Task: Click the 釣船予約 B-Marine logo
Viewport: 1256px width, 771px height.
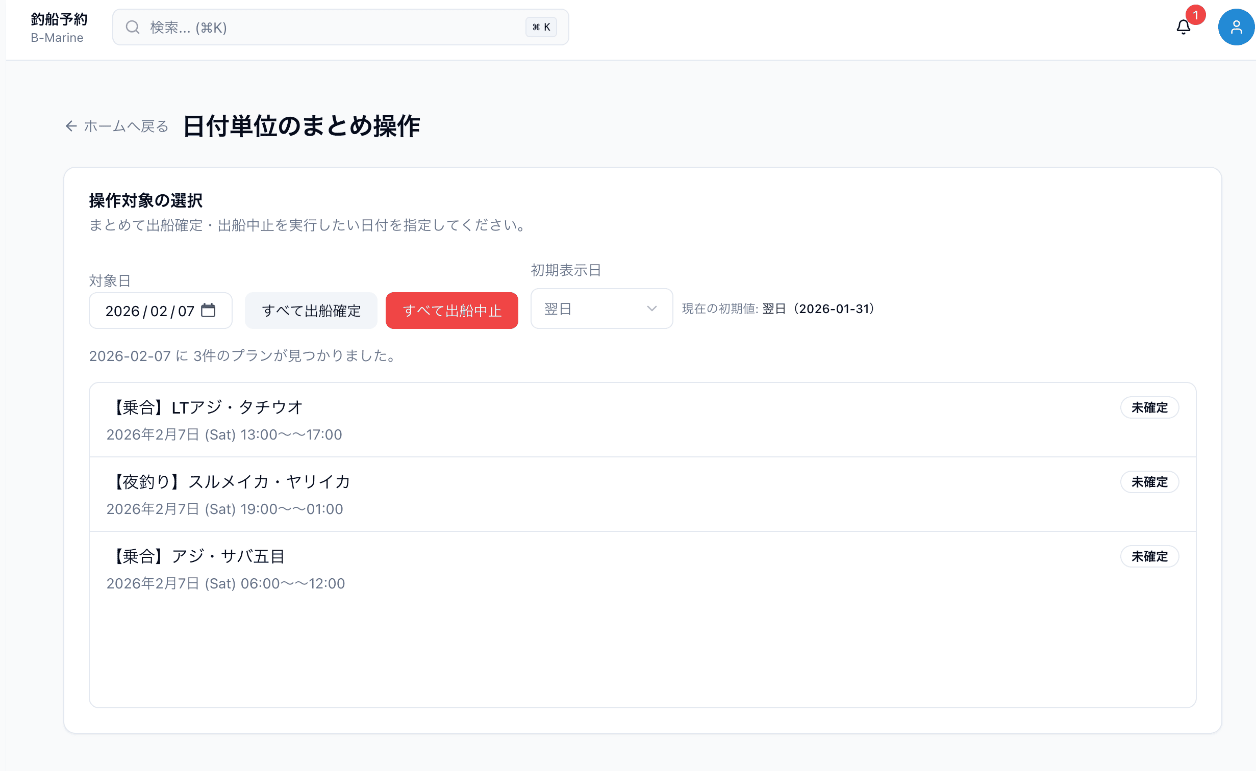Action: coord(58,25)
